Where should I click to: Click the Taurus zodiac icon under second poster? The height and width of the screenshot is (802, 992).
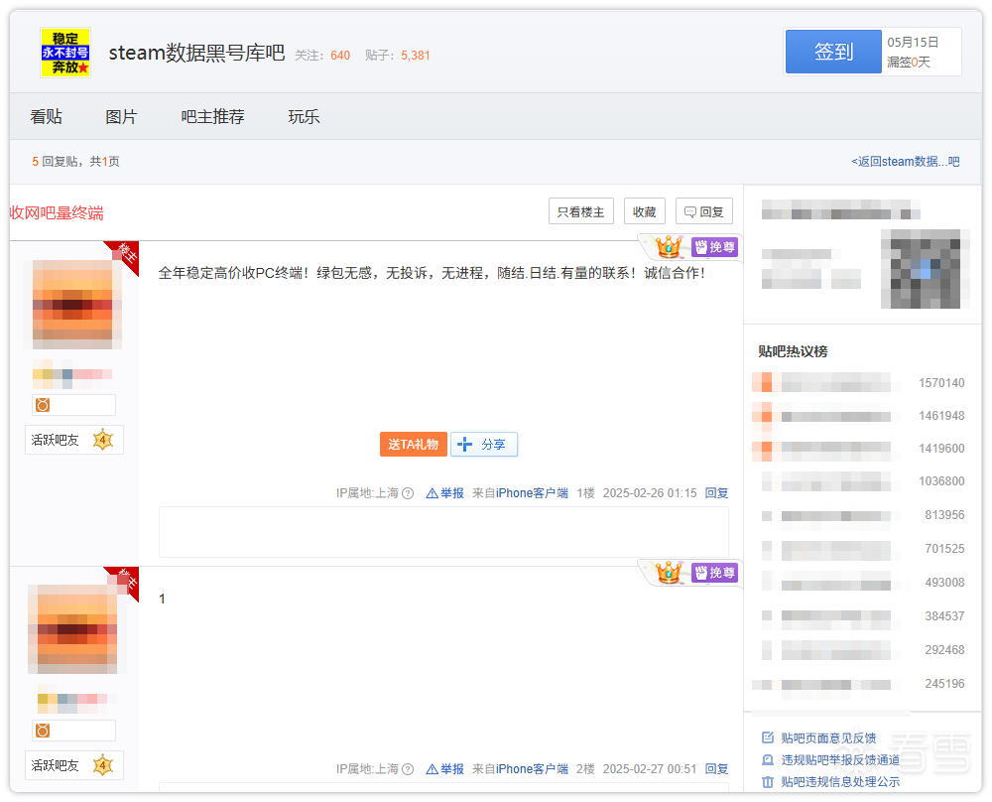(43, 731)
